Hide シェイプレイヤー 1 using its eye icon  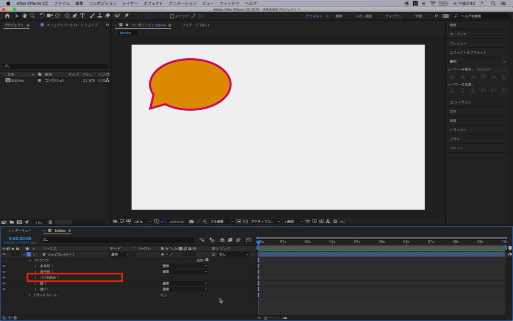click(x=4, y=254)
